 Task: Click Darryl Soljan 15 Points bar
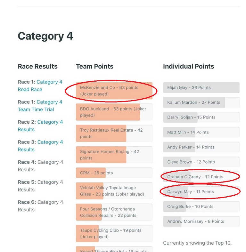[x=201, y=117]
